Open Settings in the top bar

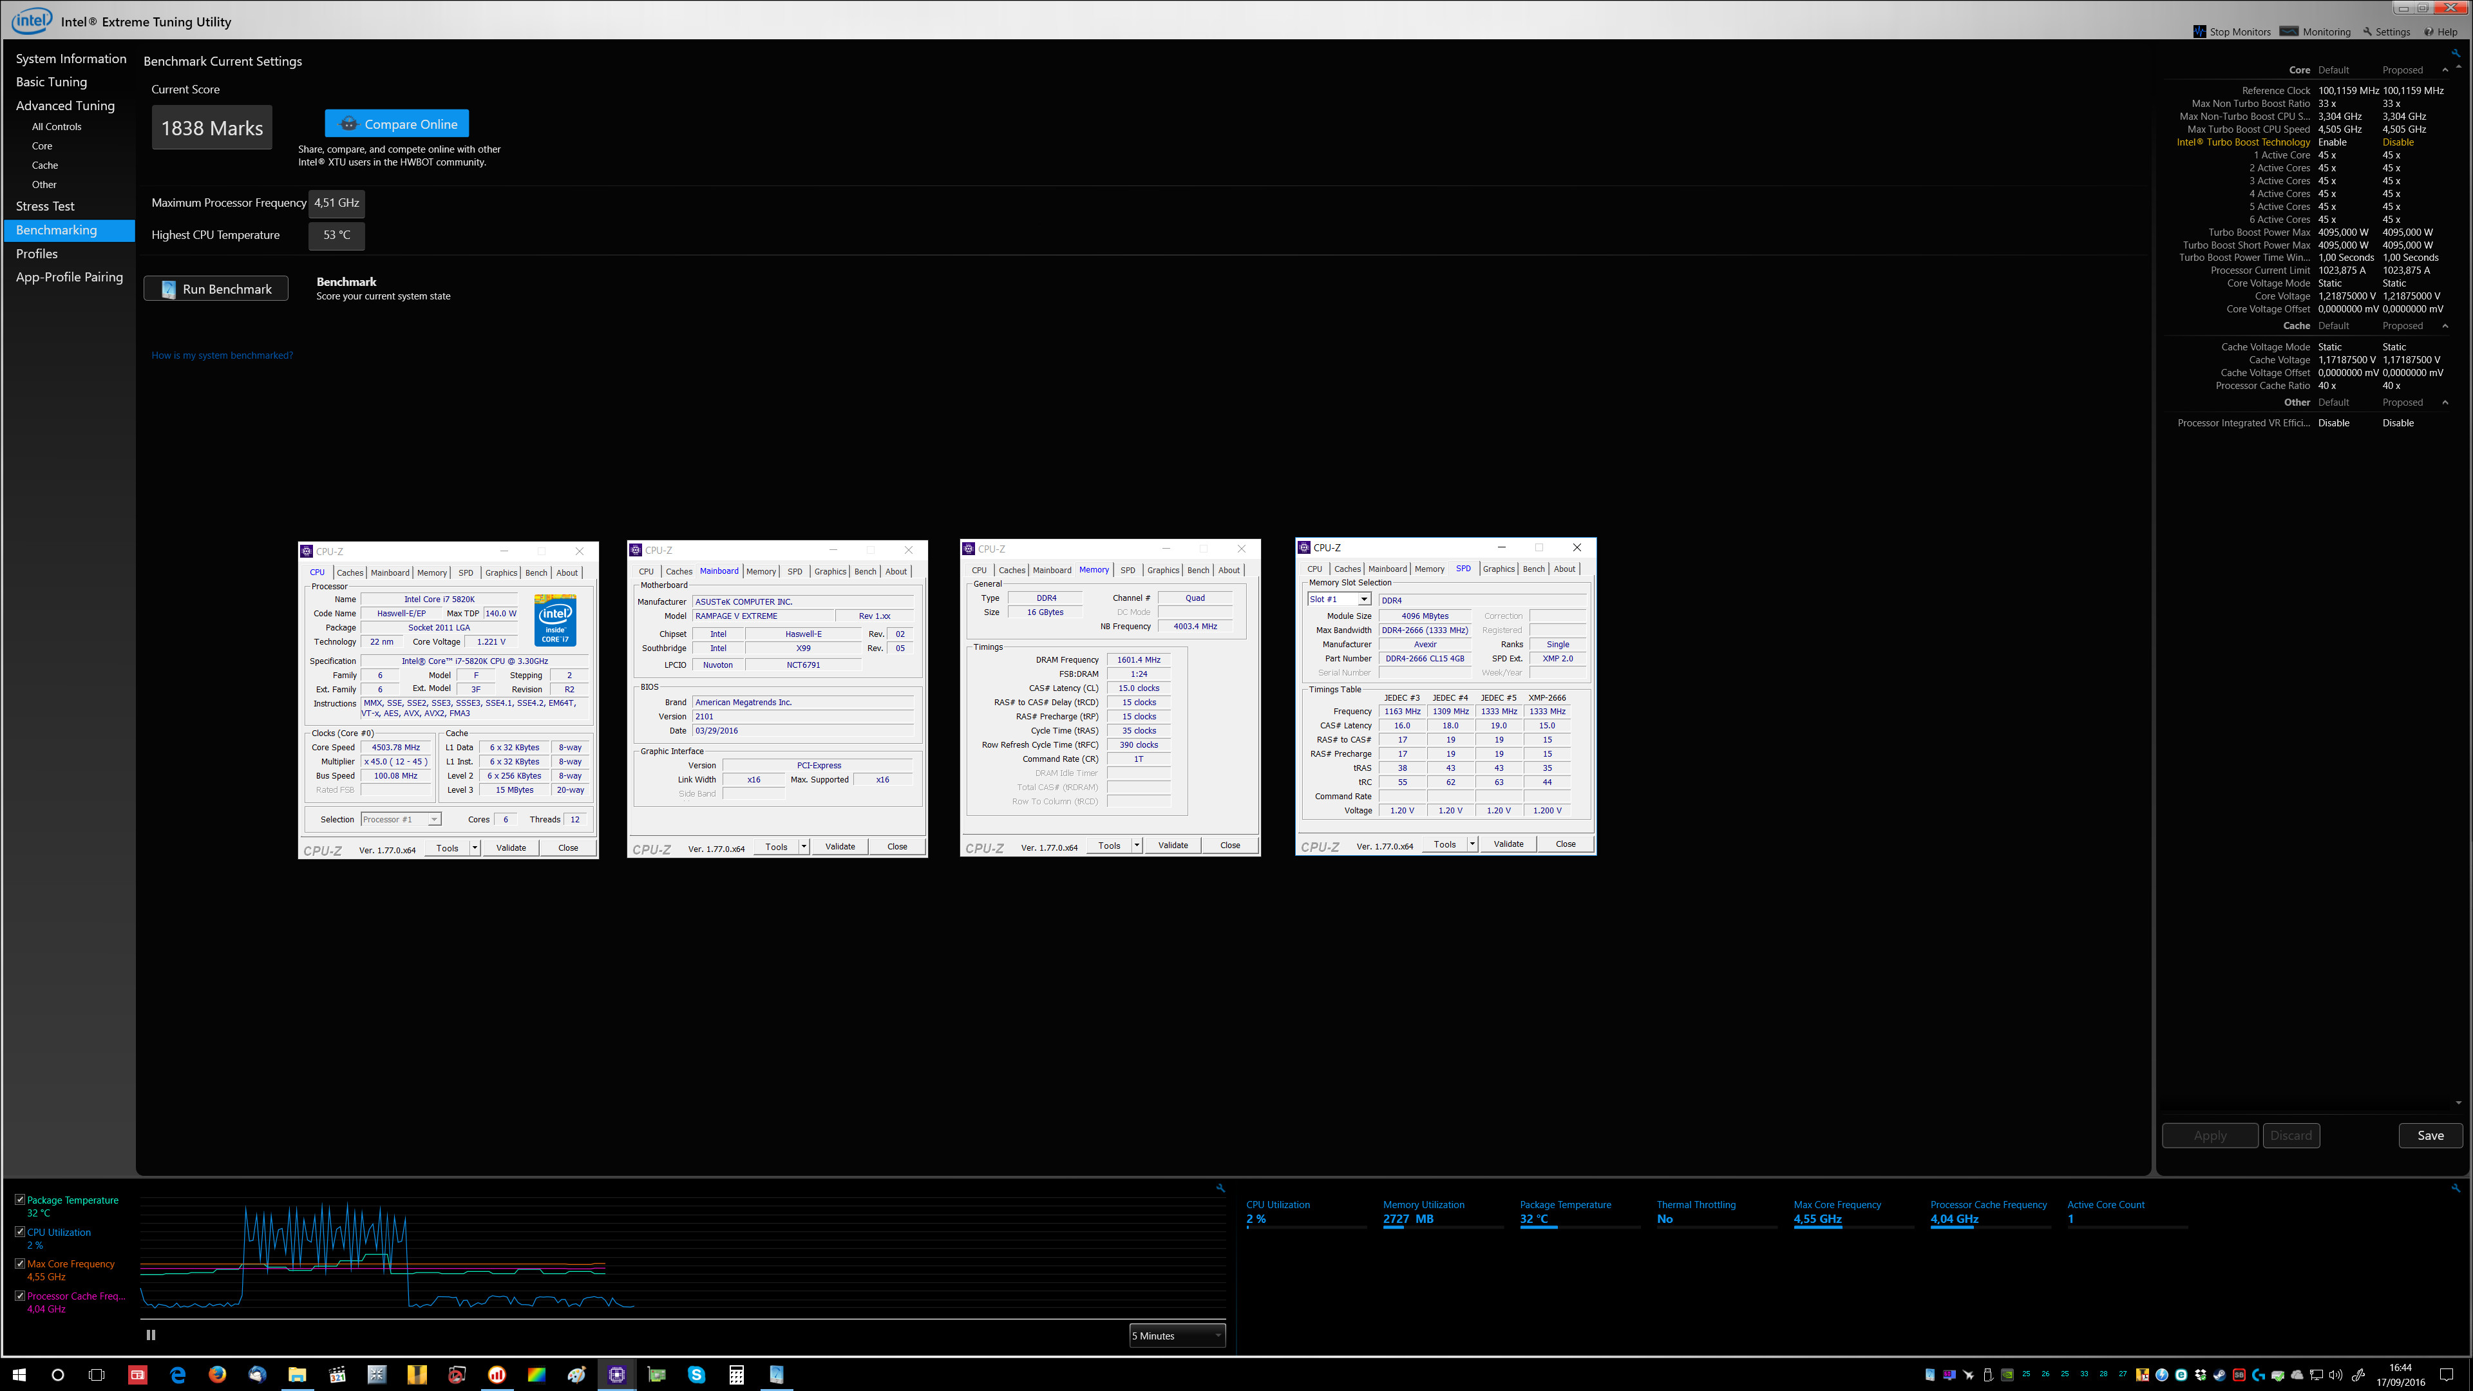tap(2387, 32)
